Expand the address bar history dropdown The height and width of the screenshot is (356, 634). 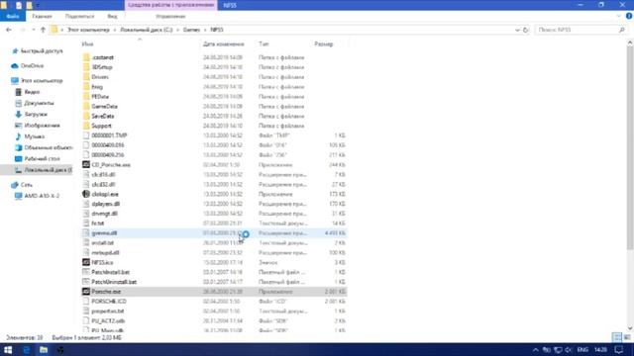pyautogui.click(x=517, y=30)
